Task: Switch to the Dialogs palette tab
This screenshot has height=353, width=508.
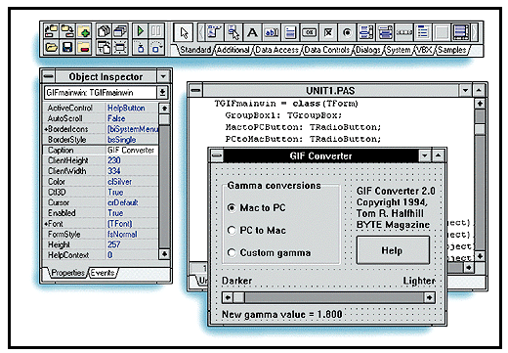Action: [368, 50]
